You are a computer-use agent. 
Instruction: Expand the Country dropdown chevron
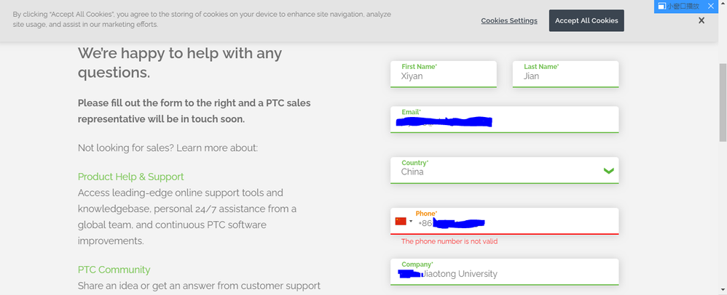(x=609, y=171)
